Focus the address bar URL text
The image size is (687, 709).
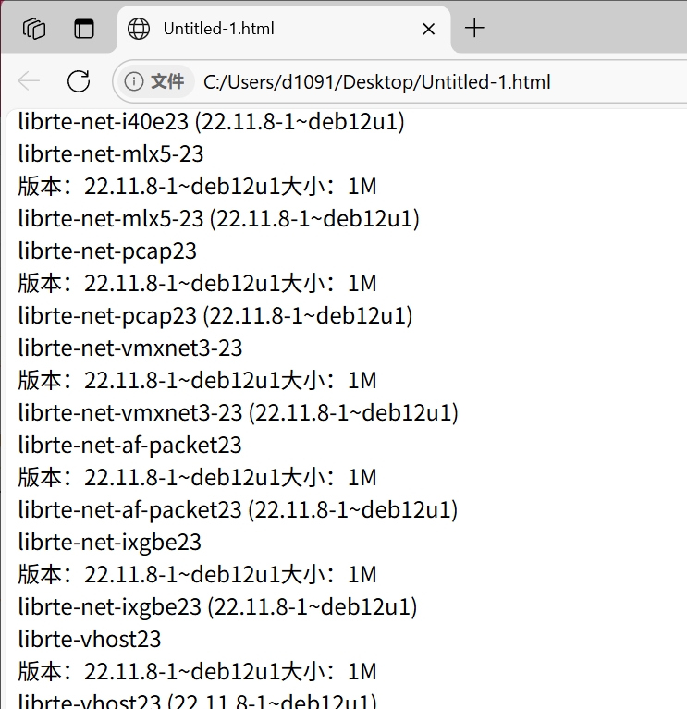pyautogui.click(x=376, y=82)
